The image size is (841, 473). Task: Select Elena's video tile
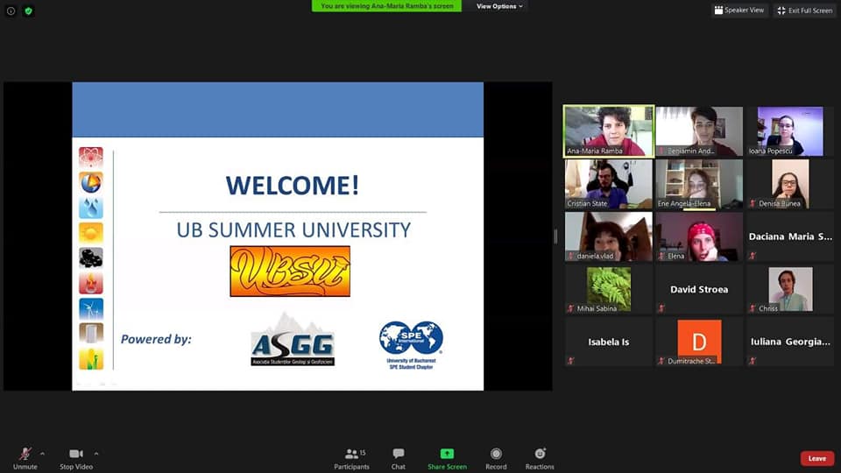click(699, 236)
